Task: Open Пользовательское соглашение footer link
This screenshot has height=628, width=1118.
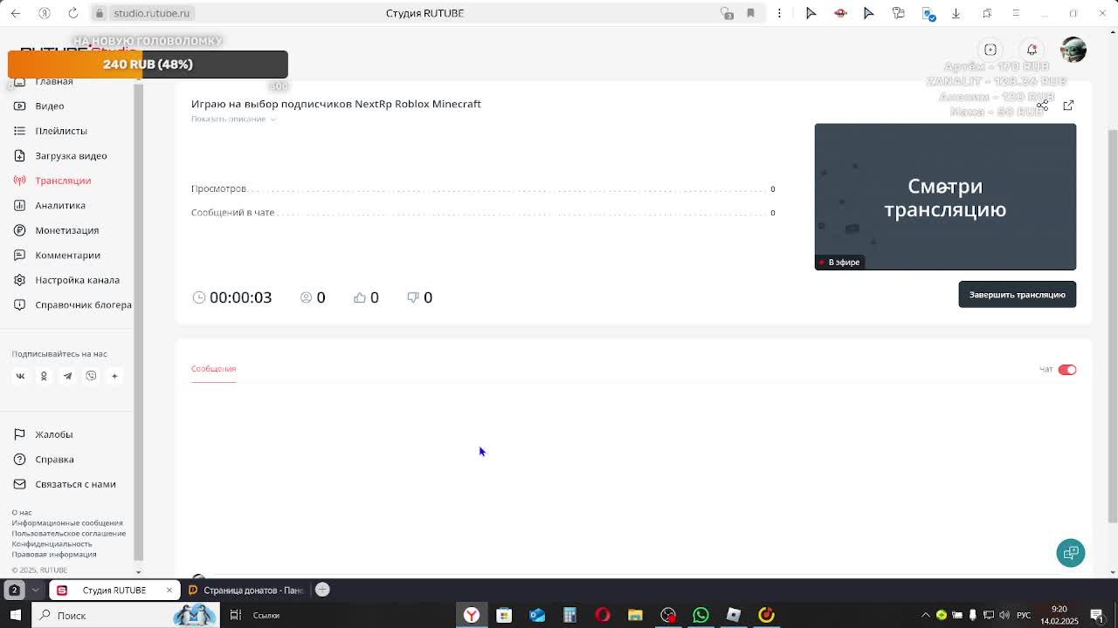Action: (x=69, y=534)
